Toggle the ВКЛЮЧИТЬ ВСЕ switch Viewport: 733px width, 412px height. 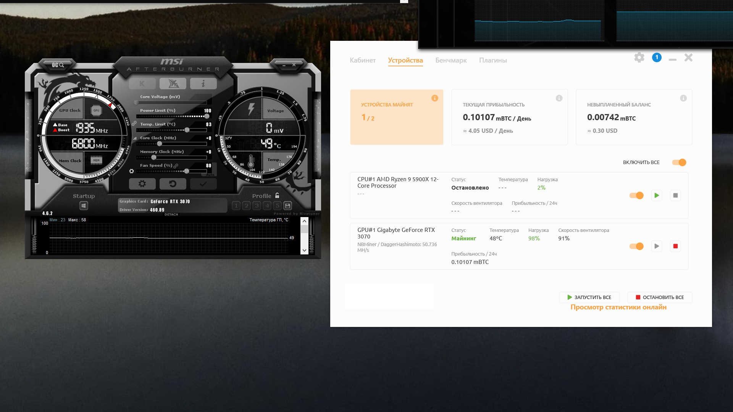[x=679, y=163]
